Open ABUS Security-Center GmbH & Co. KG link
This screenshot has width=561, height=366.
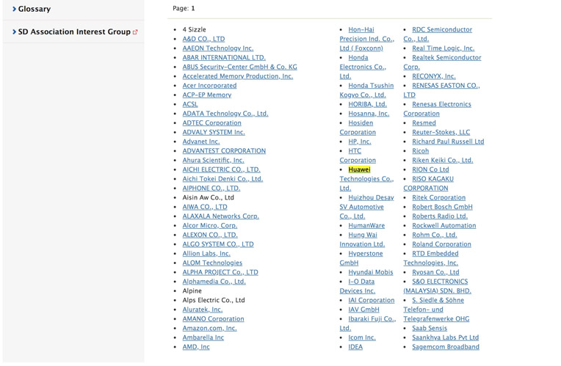[x=239, y=67]
